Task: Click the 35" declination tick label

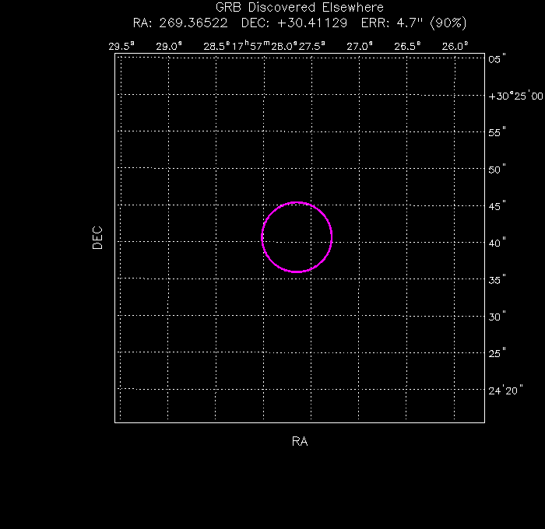Action: [x=497, y=279]
